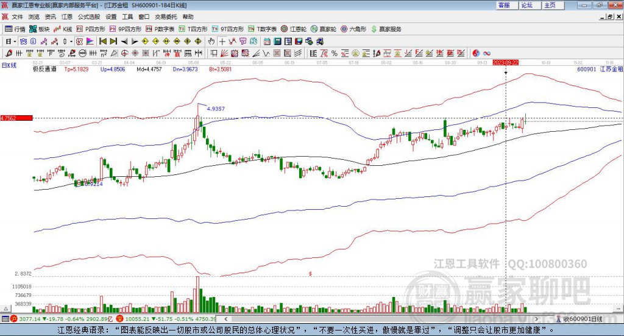The image size is (624, 336).
Task: Click the up-triangle button beside volume panel
Action: pos(5,309)
